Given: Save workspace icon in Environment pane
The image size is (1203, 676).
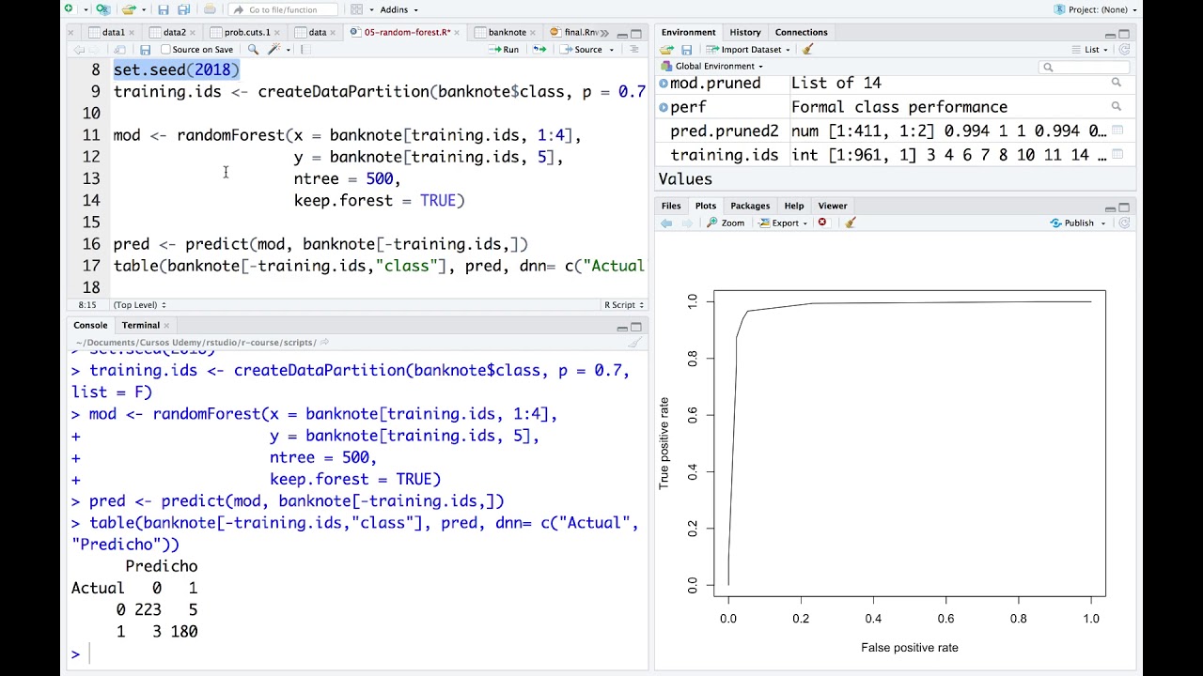Looking at the screenshot, I should coord(687,50).
